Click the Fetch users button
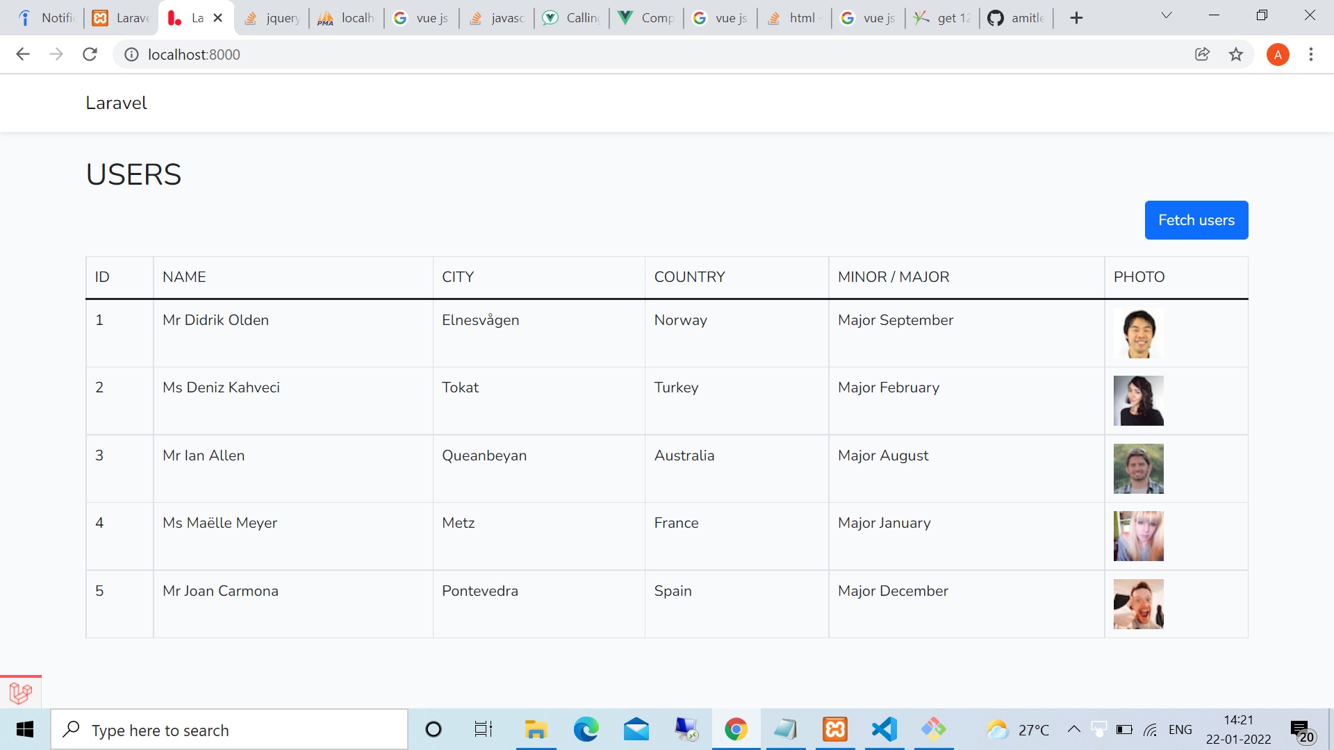The height and width of the screenshot is (750, 1334). (x=1196, y=220)
